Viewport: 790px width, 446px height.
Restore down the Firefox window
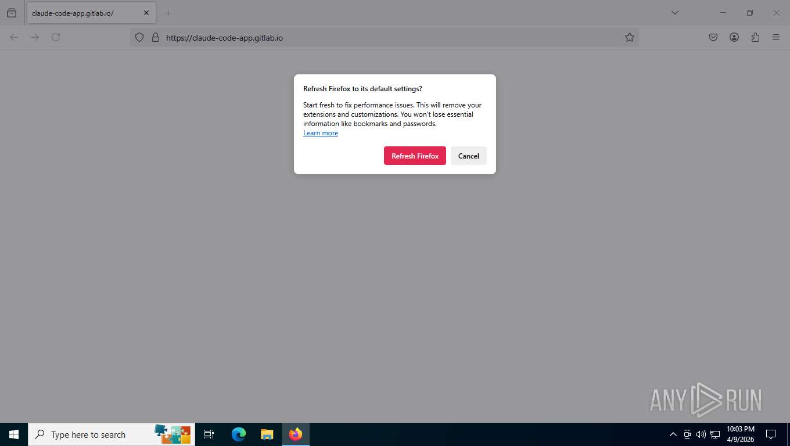point(750,13)
